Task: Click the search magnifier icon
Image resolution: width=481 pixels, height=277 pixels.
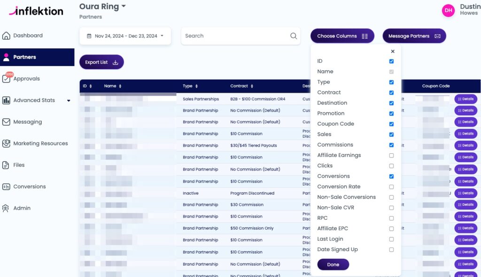Action: click(294, 36)
